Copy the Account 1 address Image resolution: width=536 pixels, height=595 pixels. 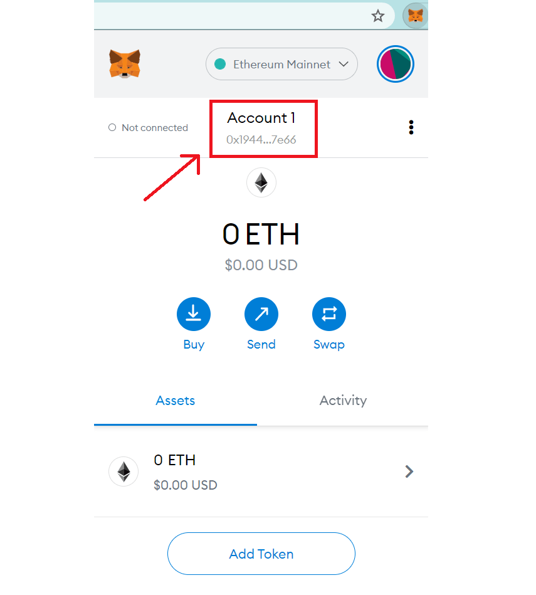(x=261, y=139)
